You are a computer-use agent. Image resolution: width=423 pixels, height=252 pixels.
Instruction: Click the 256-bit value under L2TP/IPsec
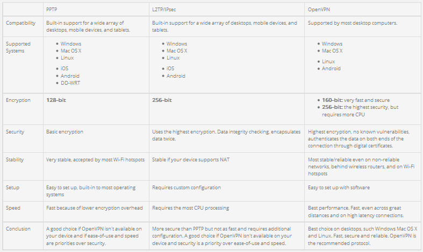pos(162,100)
